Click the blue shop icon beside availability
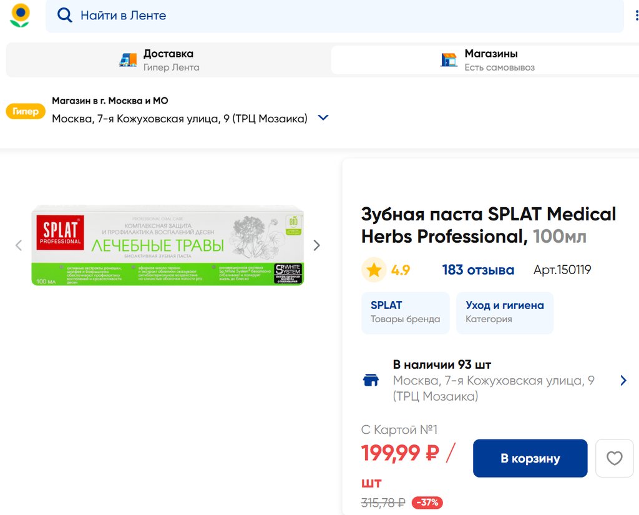The image size is (639, 515). [371, 380]
